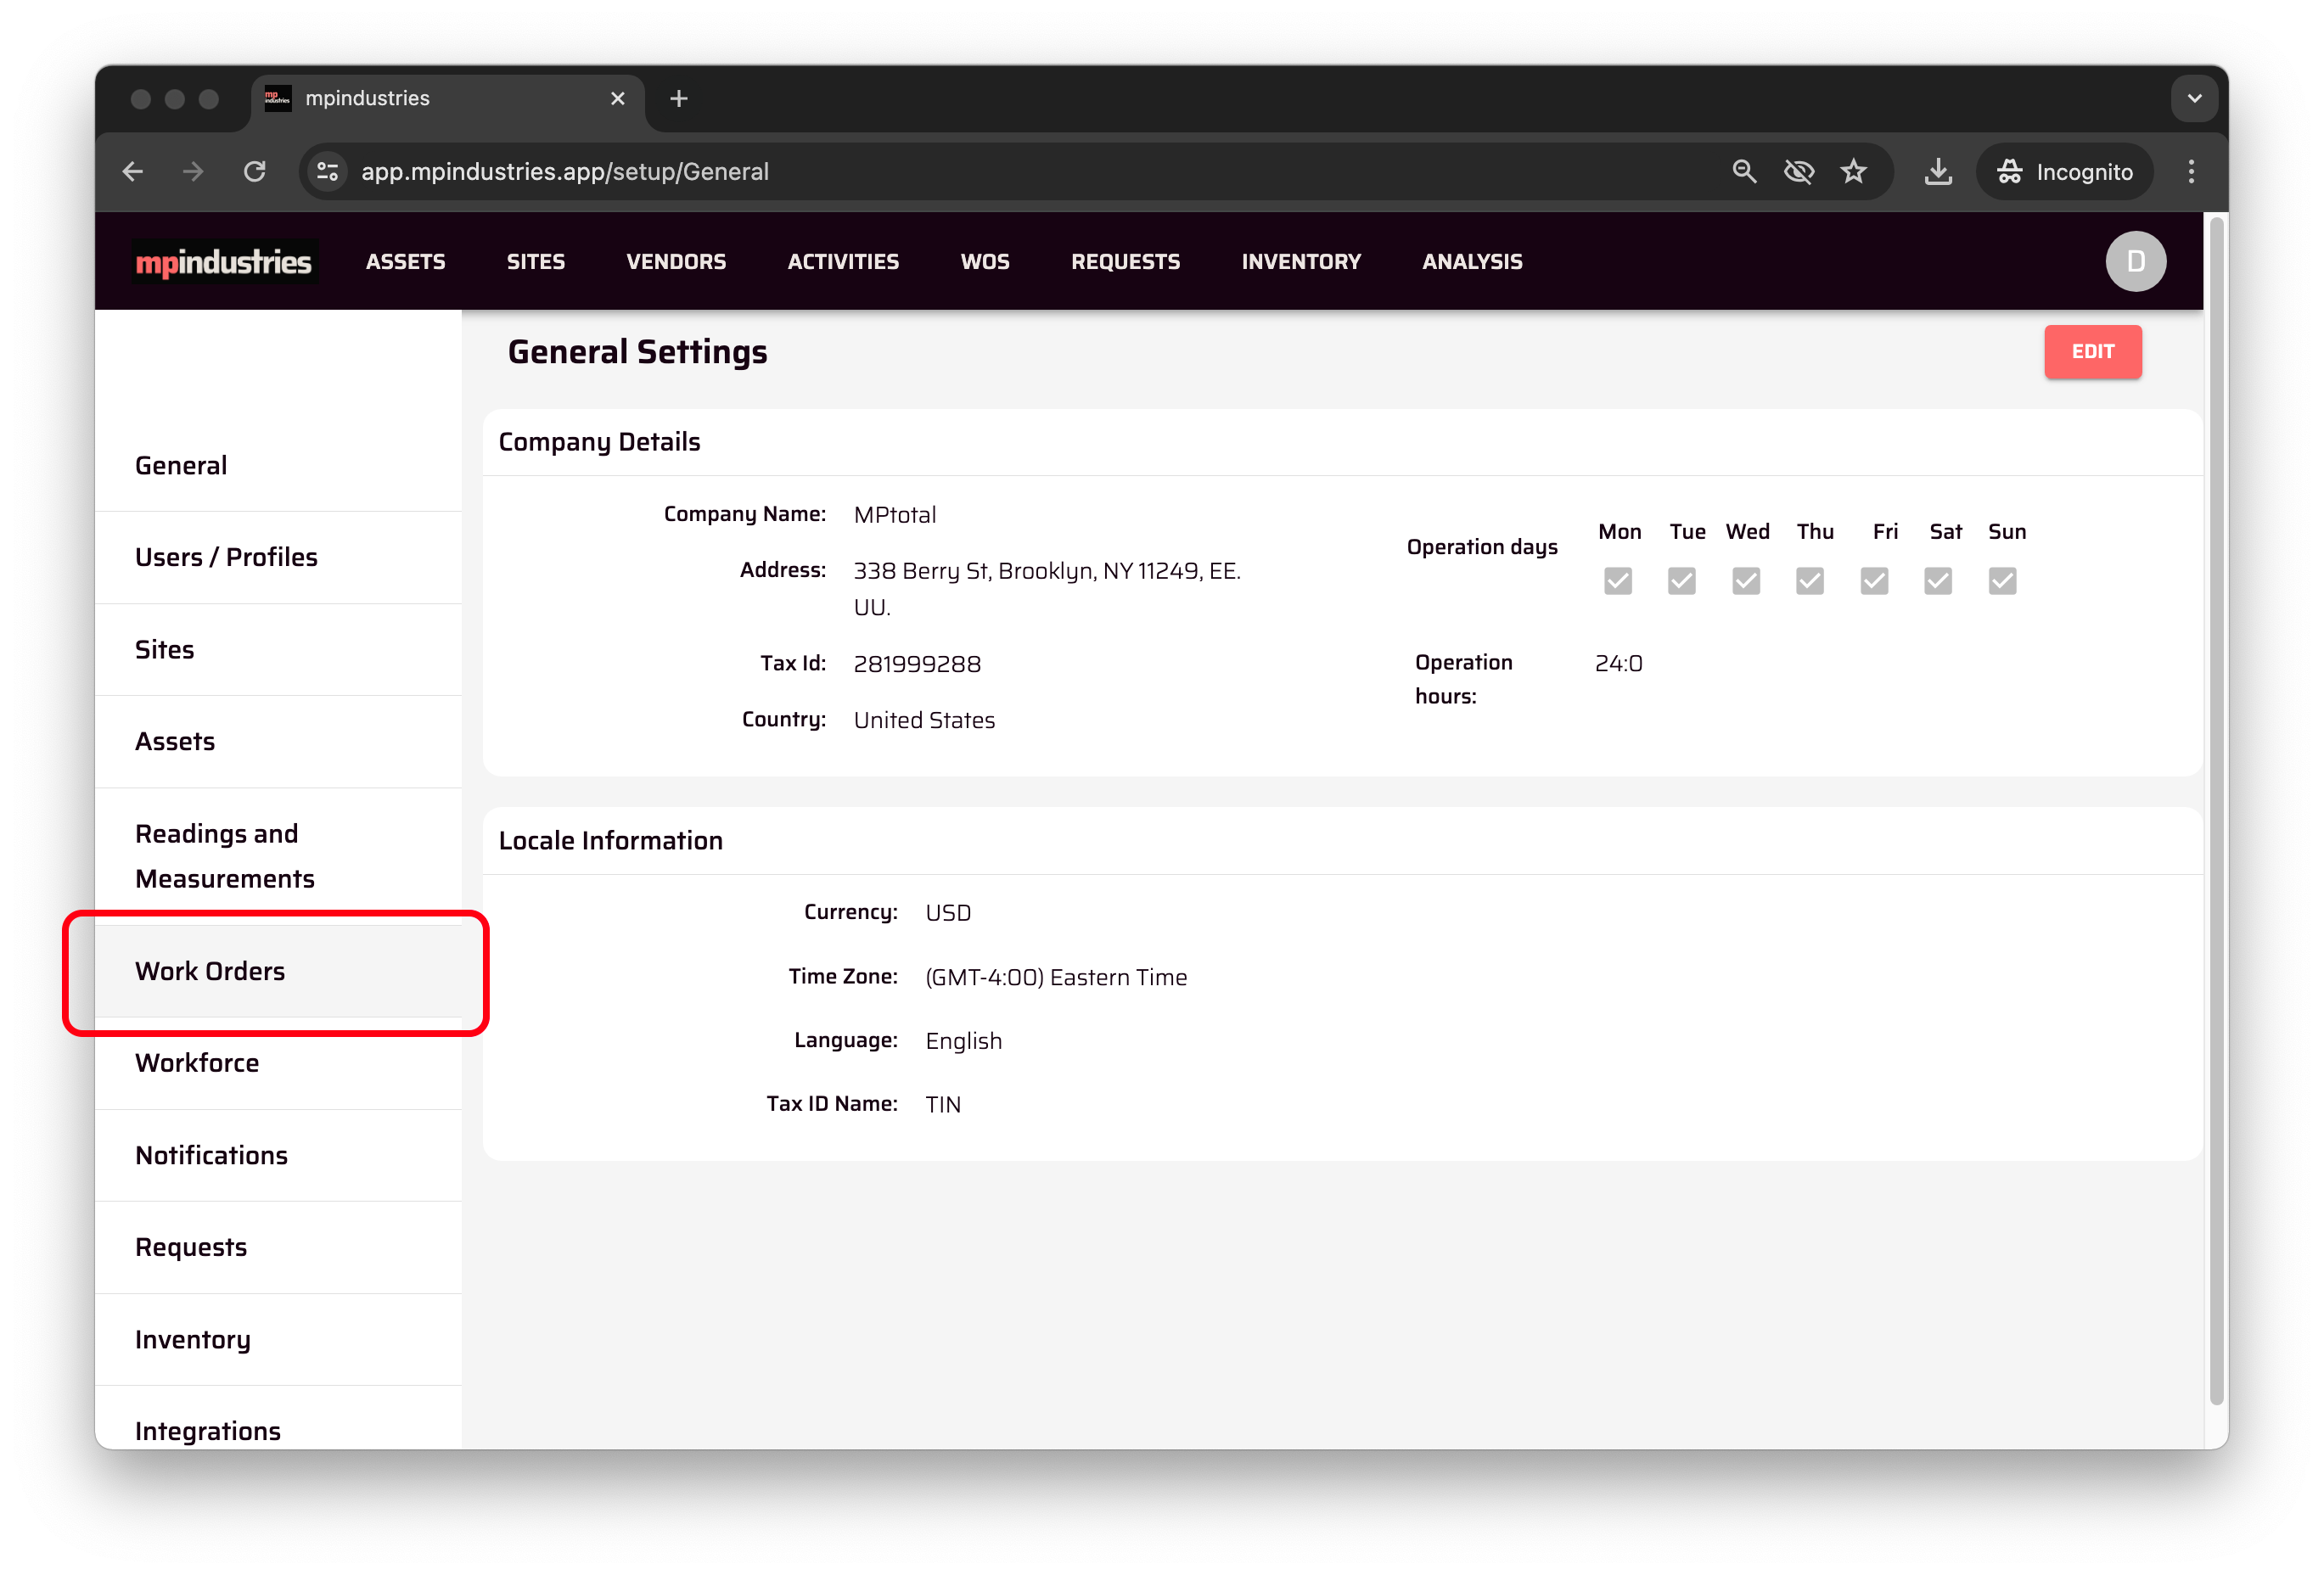Open a new browser tab
2324x1575 pixels.
point(679,99)
